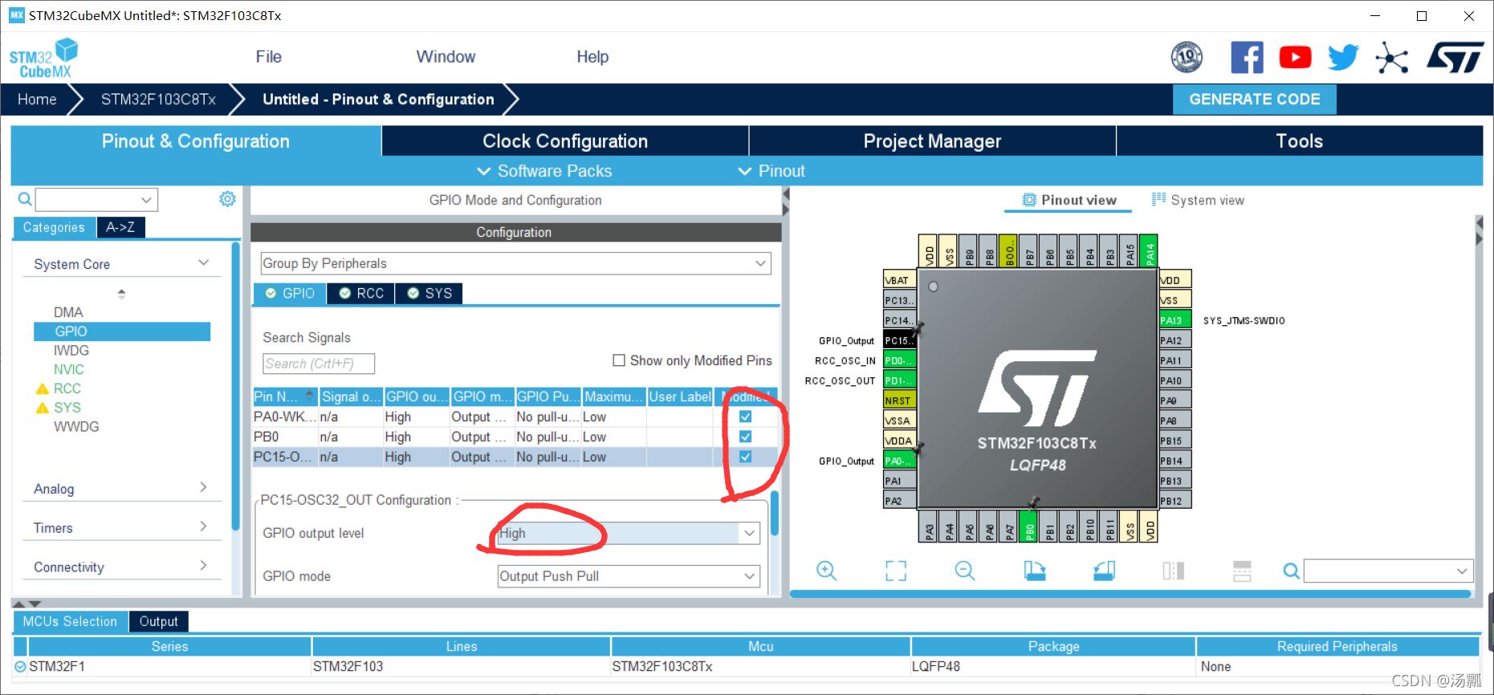Toggle Show only Modified Pins checkbox
This screenshot has width=1494, height=695.
[x=619, y=360]
